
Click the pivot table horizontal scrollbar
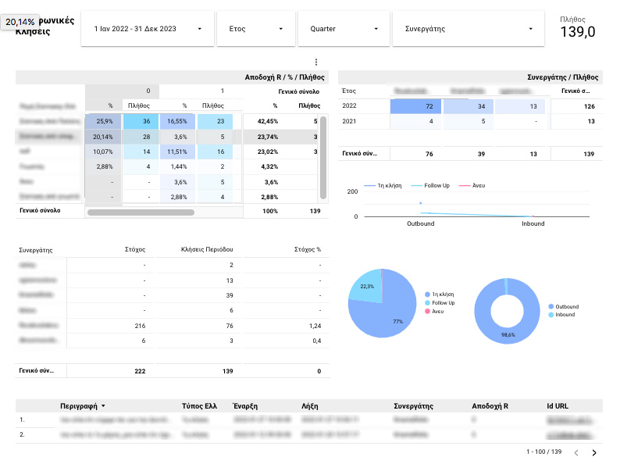tap(141, 212)
